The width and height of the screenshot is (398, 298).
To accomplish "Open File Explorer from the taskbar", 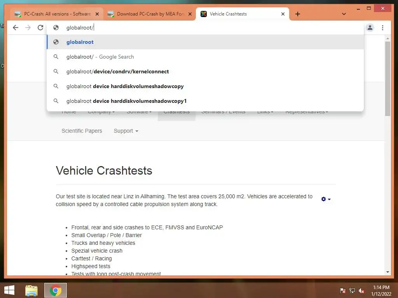I will click(x=31, y=290).
